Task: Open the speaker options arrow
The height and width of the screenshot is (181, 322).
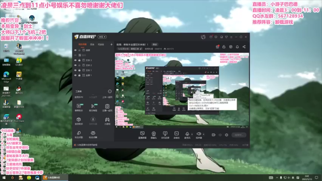Action: coord(204,134)
